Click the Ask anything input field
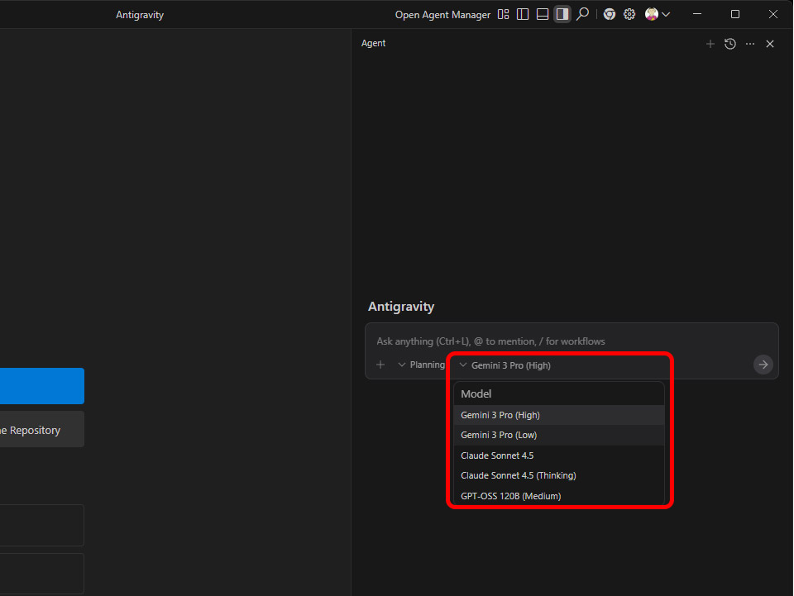 [572, 341]
